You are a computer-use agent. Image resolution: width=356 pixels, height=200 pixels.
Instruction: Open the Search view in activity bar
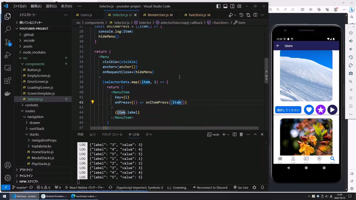point(8,29)
